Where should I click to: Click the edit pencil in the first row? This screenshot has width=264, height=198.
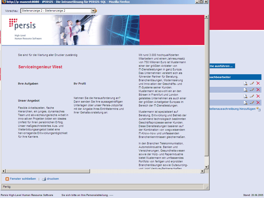tap(252, 83)
